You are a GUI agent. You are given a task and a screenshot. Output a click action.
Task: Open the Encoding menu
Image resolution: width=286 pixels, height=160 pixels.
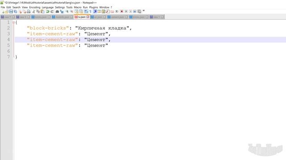coord(35,7)
